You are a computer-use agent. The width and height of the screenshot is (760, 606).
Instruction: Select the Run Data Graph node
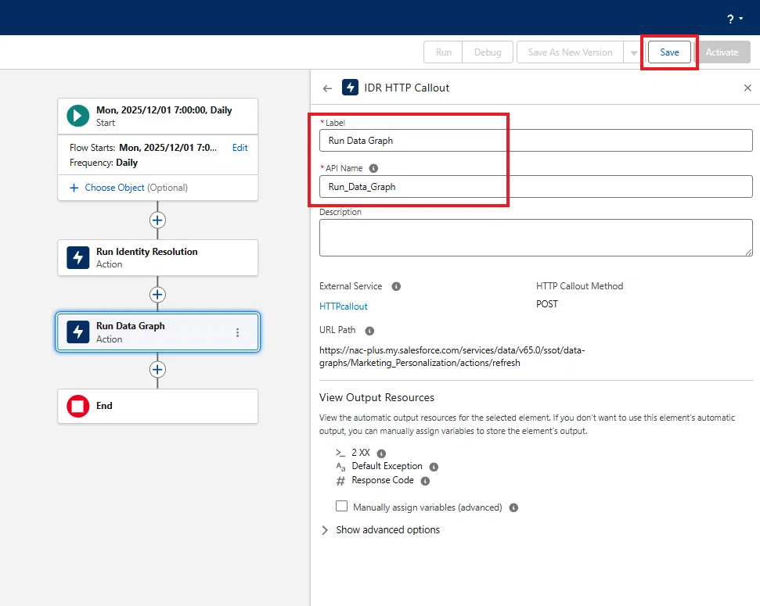[x=157, y=332]
